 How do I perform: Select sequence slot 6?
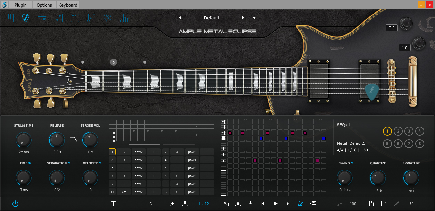(x=398, y=143)
